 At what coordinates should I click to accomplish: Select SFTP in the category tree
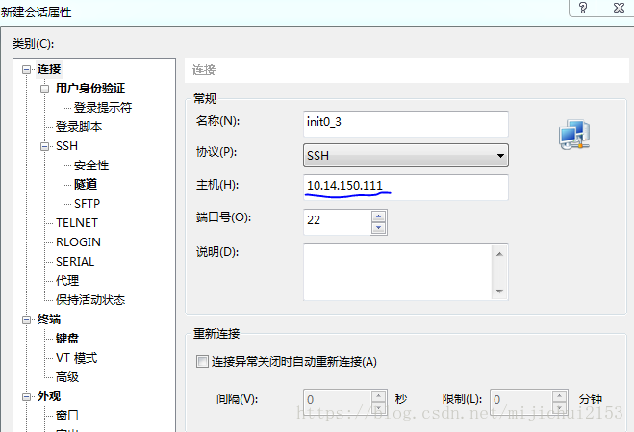tap(87, 204)
